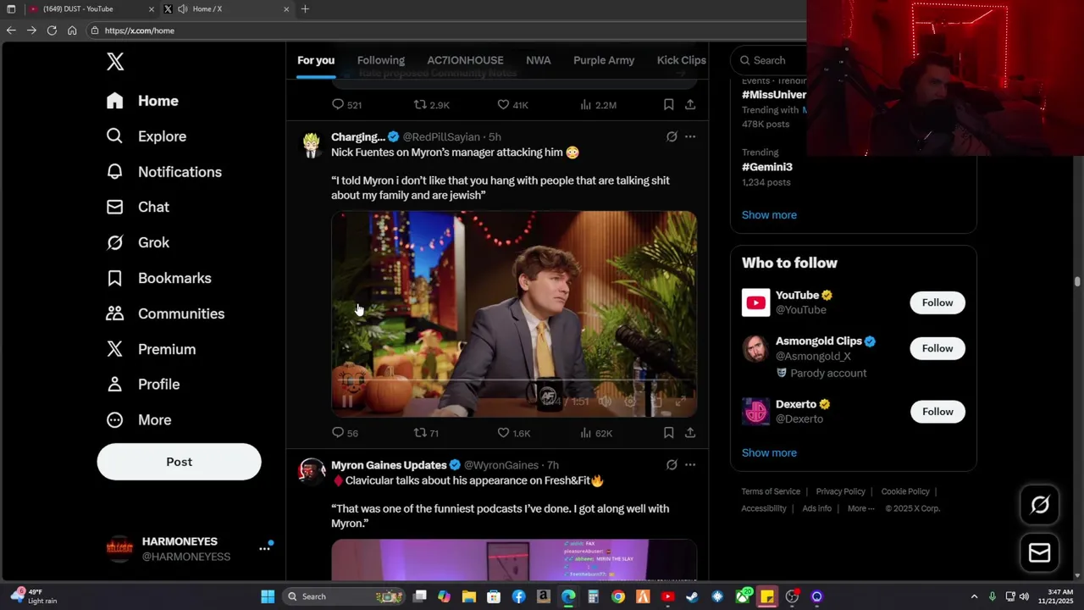Click the video progress bar
The width and height of the screenshot is (1084, 610).
point(513,380)
